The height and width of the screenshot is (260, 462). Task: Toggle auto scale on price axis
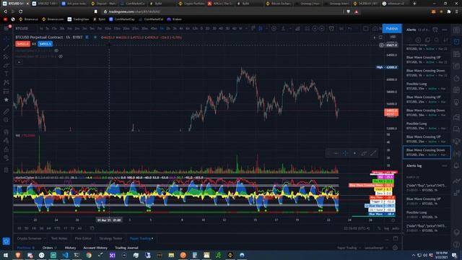(x=396, y=228)
